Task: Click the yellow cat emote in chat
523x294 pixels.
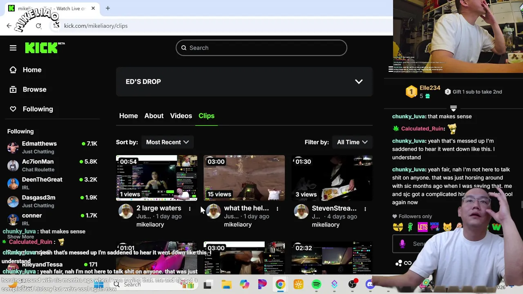Action: (x=447, y=227)
